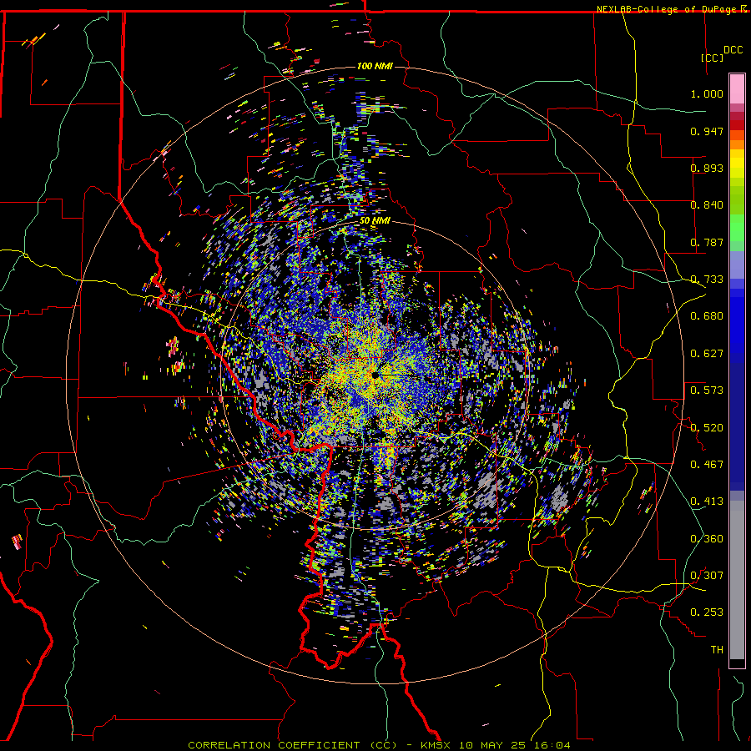Screen dimensions: 751x751
Task: Click the CORRELATION COEFFICIENT (CC) footer title
Action: click(292, 745)
